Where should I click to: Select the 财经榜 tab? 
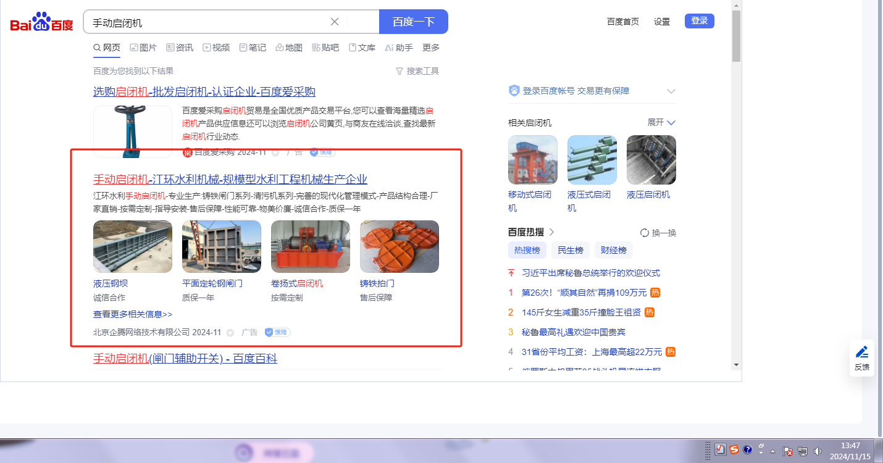click(614, 250)
